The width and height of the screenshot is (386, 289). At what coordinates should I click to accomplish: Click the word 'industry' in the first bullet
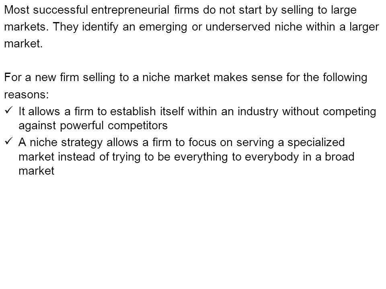(x=258, y=112)
